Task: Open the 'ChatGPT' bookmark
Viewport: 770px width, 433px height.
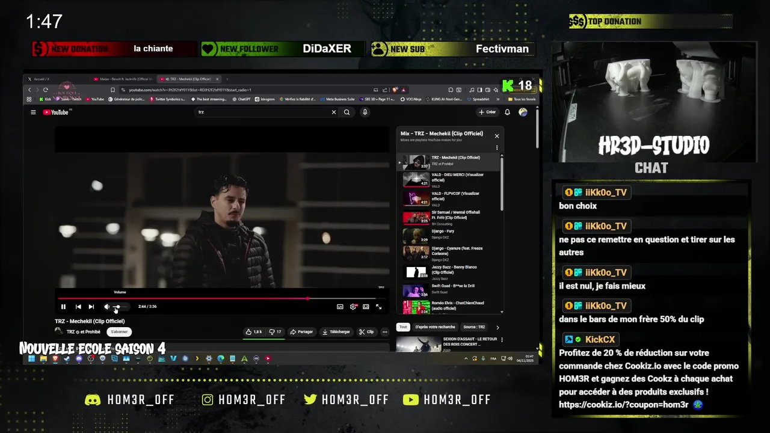Action: (x=241, y=99)
